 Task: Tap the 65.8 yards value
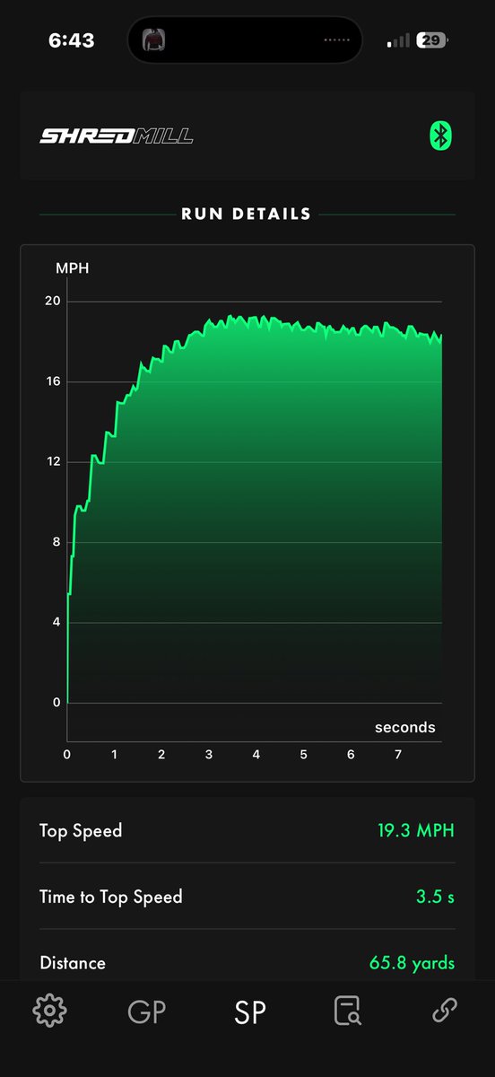[x=412, y=963]
